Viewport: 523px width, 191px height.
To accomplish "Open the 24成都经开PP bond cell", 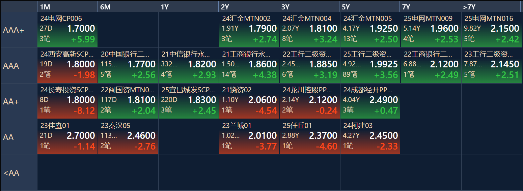I will tap(370, 102).
